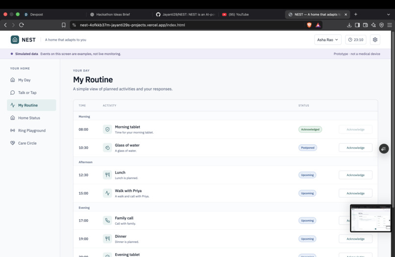
Task: Click the floating dark round panel button
Action: (x=384, y=149)
